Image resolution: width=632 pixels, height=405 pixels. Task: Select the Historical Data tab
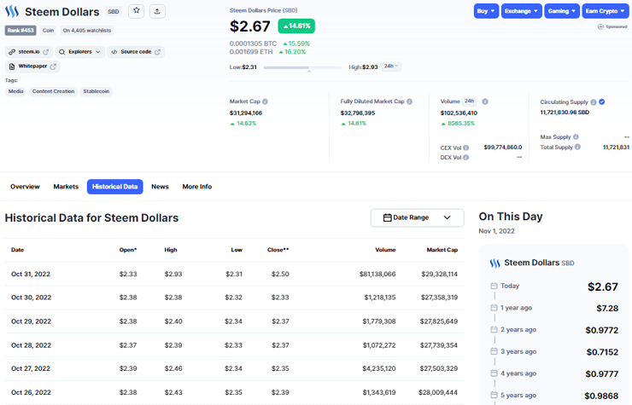(x=115, y=187)
